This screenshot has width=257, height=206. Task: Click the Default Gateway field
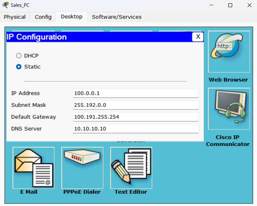click(136, 117)
